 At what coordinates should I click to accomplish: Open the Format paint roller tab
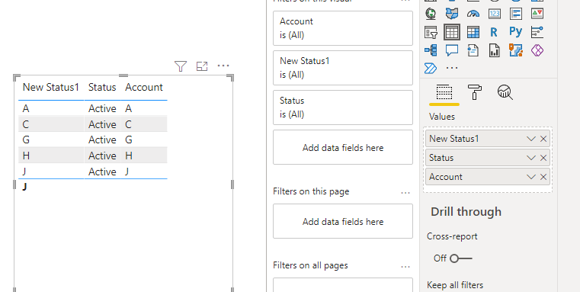point(475,92)
